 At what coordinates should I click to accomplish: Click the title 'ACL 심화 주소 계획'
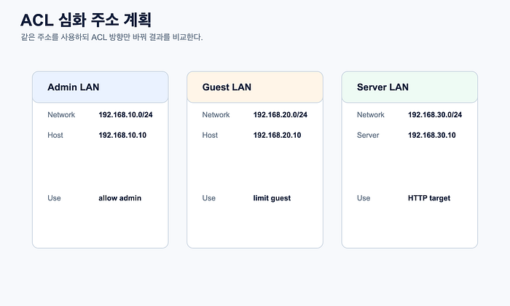(86, 20)
